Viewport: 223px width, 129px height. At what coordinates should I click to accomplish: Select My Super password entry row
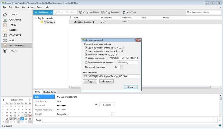click(x=145, y=22)
